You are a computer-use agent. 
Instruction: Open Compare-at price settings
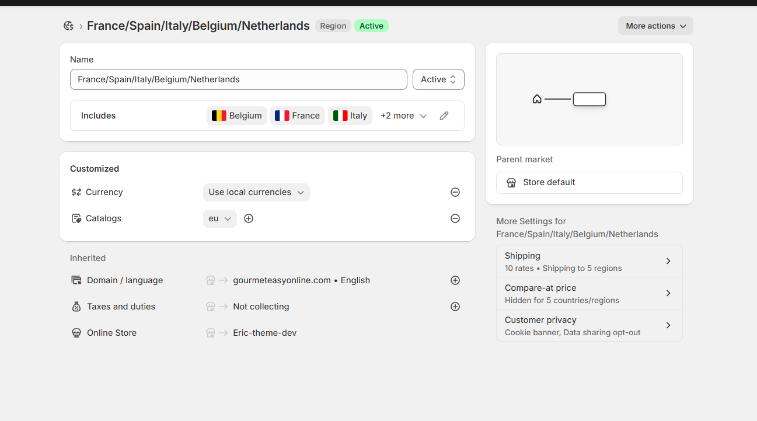589,293
